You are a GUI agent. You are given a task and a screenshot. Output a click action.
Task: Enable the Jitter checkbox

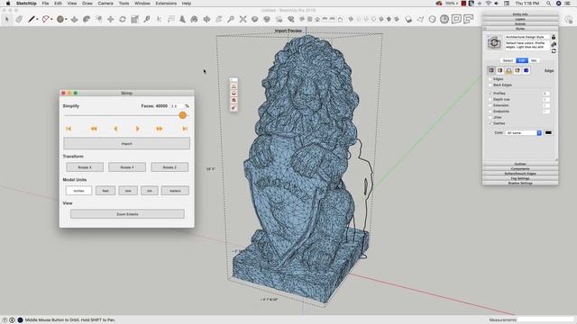pos(490,117)
